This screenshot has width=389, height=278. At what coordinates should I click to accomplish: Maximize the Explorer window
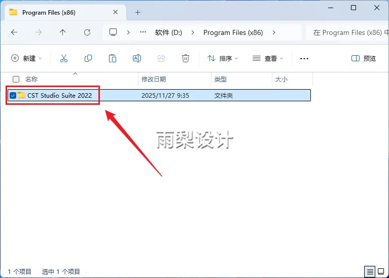pos(353,8)
